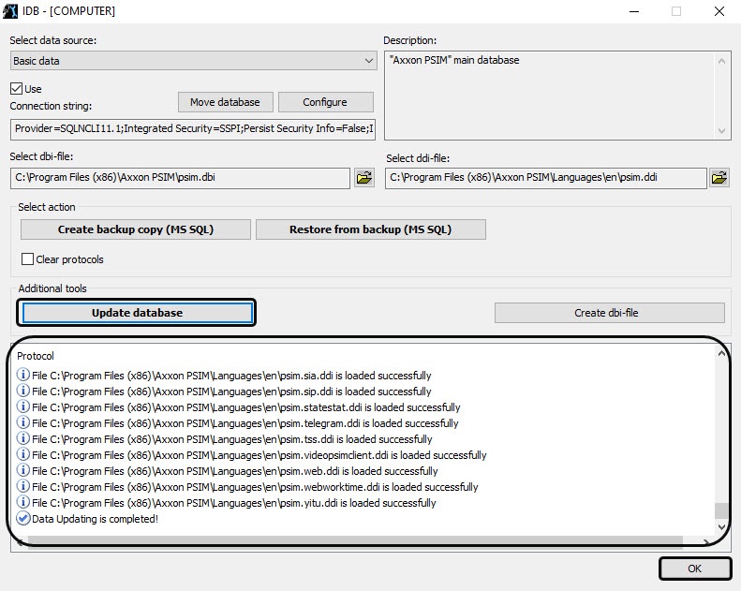The image size is (741, 591).
Task: Select the psim.tss.ddi loaded line
Action: pos(232,439)
